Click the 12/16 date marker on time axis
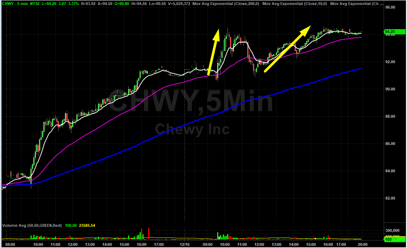The height and width of the screenshot is (248, 407). tap(184, 244)
